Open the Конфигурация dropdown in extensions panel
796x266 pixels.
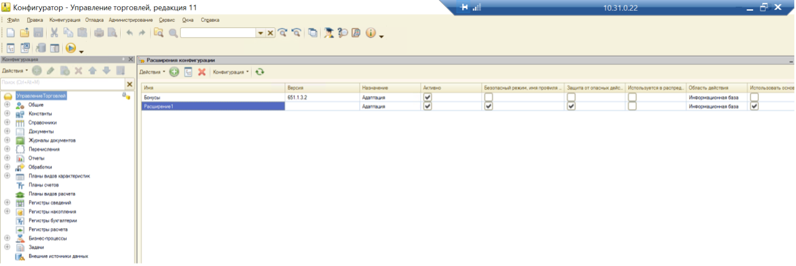tap(231, 72)
